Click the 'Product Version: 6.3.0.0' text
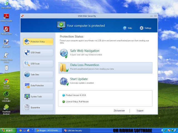The height and width of the screenshot is (133, 178). [x=76, y=95]
